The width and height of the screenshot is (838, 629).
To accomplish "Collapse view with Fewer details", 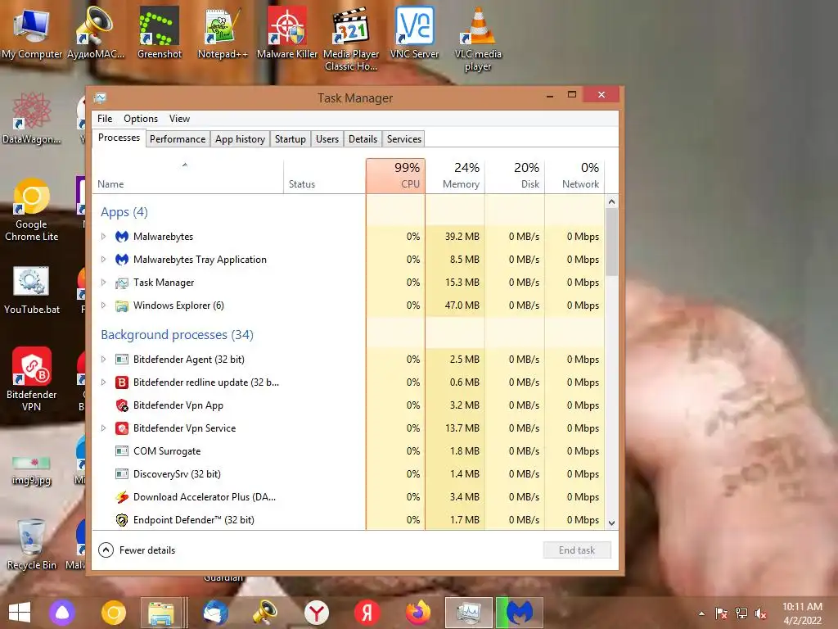I will tap(137, 550).
